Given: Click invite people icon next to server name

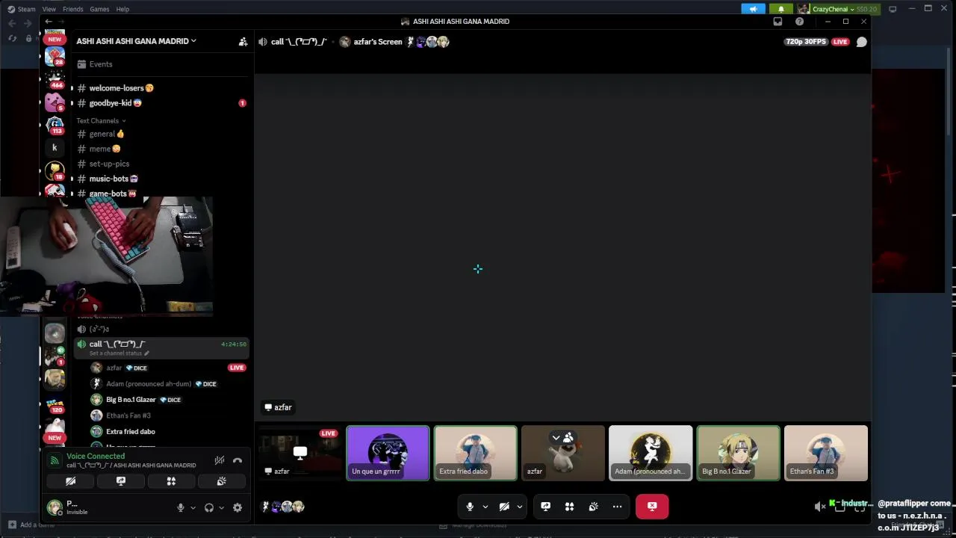Looking at the screenshot, I should pyautogui.click(x=243, y=42).
